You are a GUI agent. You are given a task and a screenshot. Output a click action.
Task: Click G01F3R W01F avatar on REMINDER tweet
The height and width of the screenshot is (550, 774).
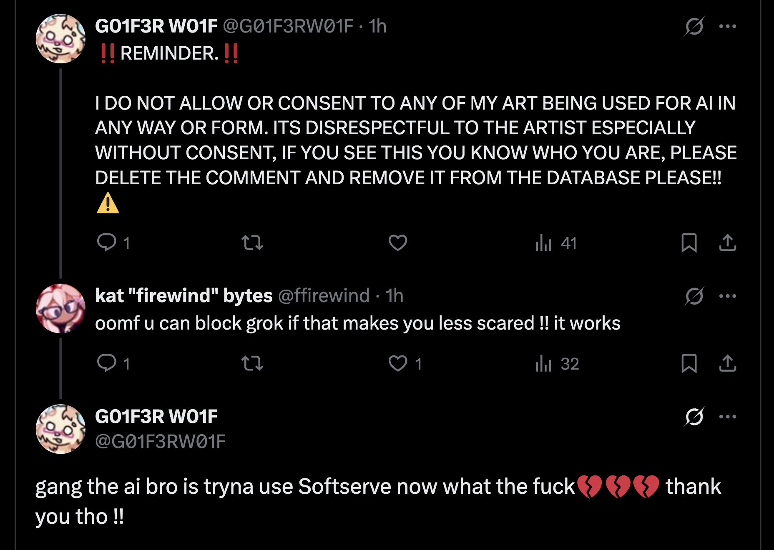[61, 38]
